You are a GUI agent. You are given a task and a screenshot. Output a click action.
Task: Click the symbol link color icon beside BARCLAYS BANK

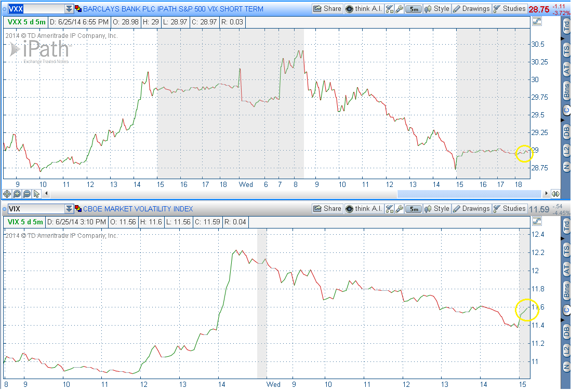[78, 9]
